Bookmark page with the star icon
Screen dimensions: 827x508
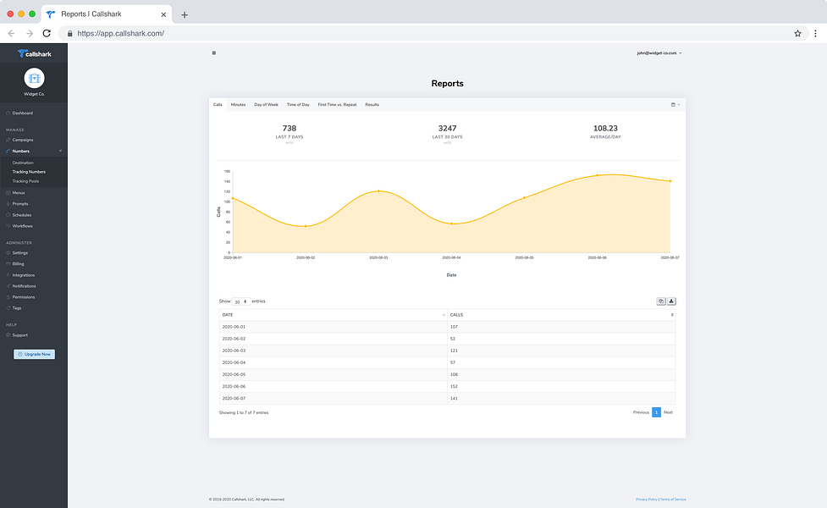tap(797, 33)
